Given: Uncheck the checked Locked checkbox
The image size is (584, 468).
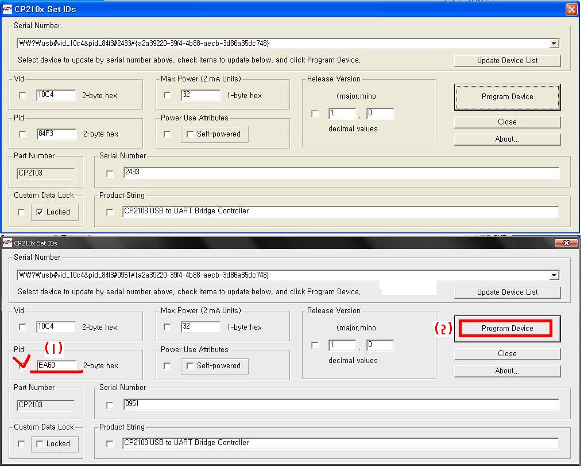Looking at the screenshot, I should 39,212.
